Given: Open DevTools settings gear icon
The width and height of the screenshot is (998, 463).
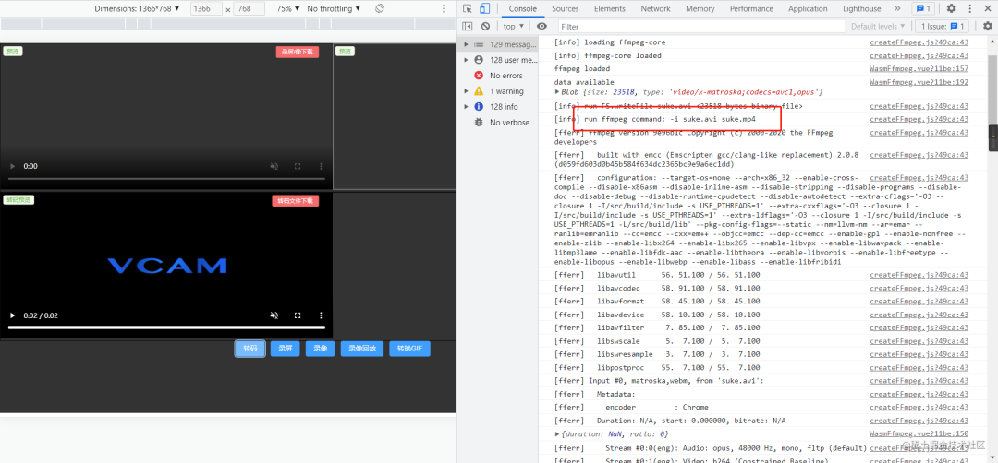Looking at the screenshot, I should 951,9.
